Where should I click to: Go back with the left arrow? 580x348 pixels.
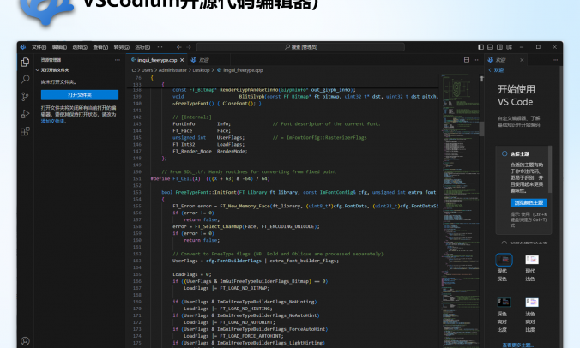coord(179,47)
